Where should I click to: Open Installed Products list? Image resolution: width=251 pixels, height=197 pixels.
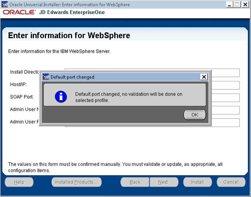click(76, 182)
